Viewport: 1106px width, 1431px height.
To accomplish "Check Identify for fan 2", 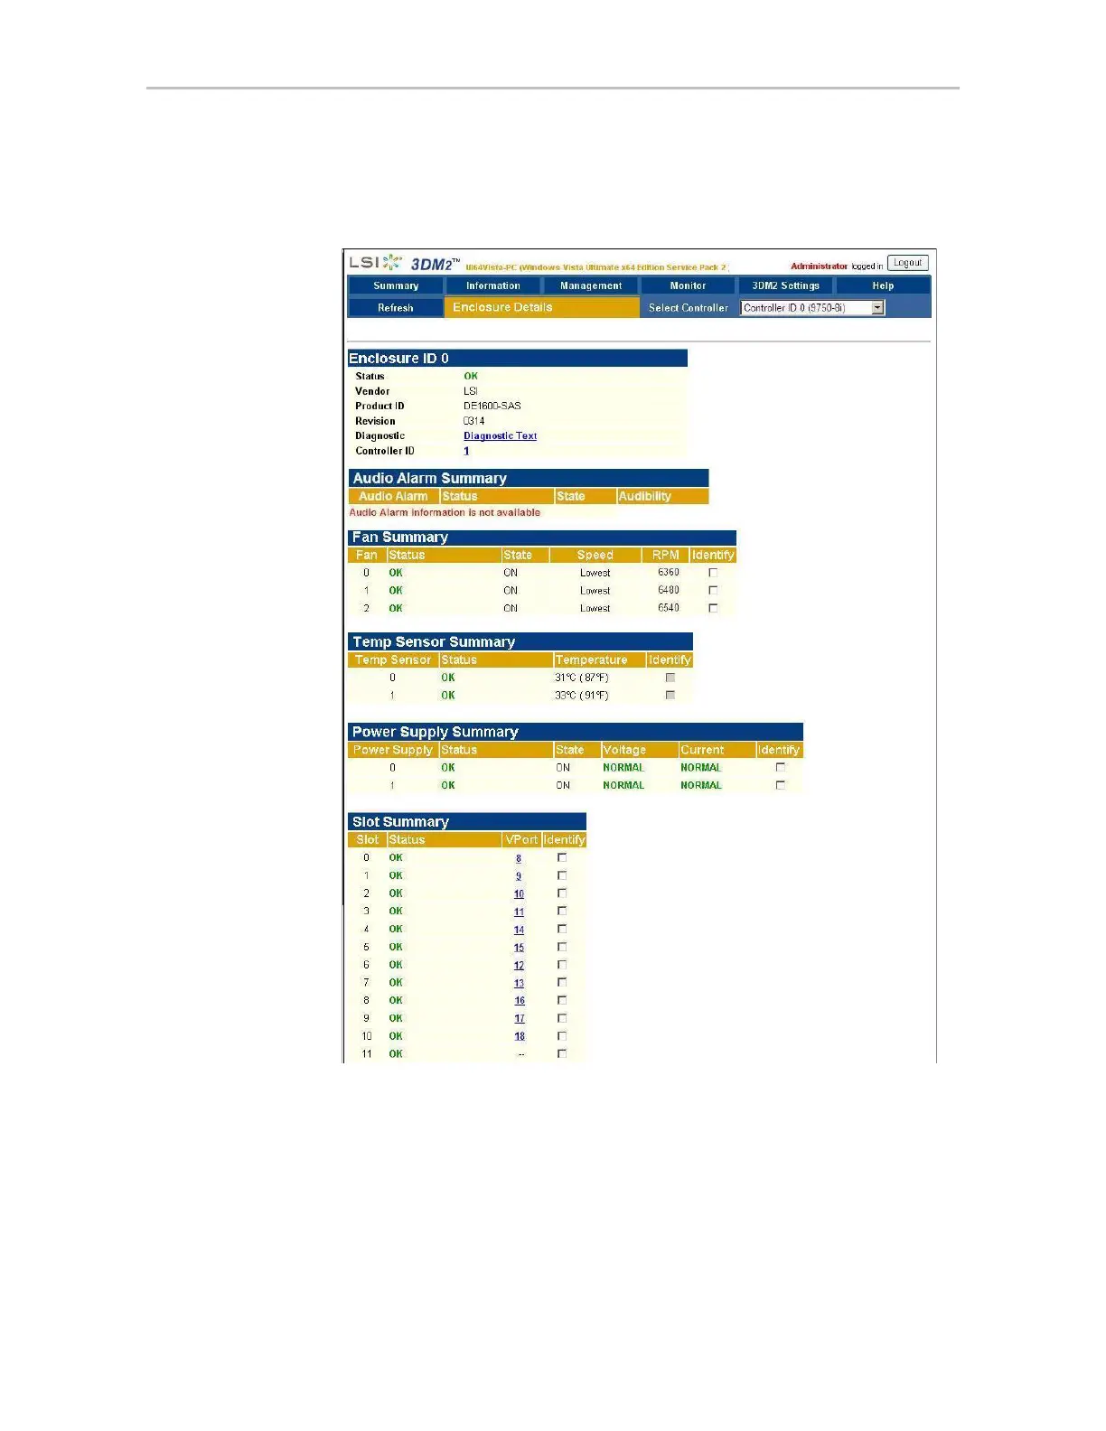I will [713, 608].
